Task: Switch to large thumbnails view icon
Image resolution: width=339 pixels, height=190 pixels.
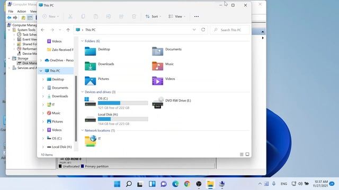Action: point(247,154)
